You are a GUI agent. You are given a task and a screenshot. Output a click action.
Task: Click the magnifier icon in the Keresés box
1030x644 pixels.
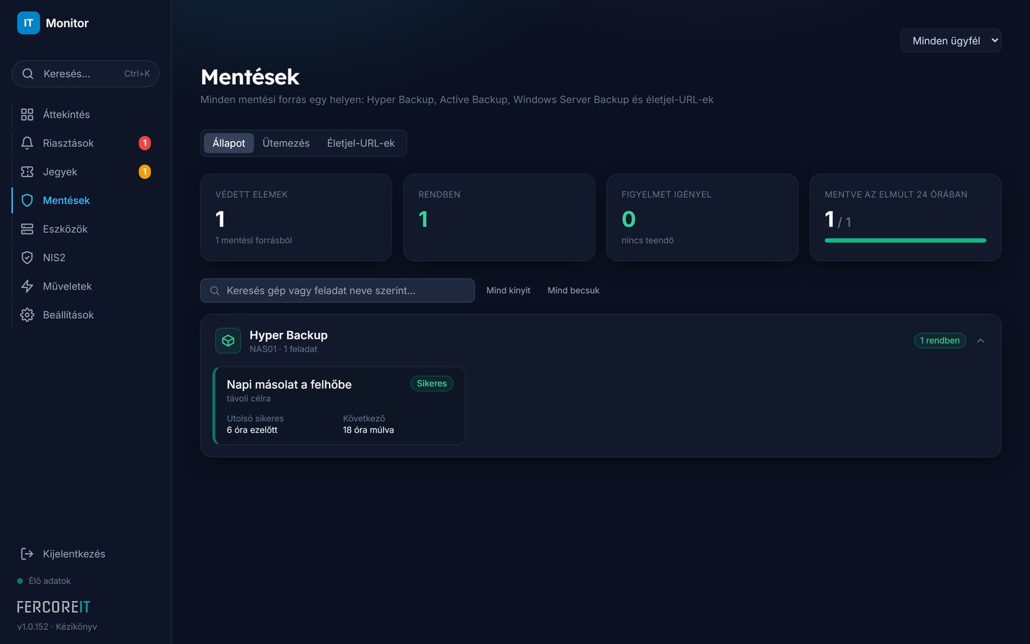(28, 74)
